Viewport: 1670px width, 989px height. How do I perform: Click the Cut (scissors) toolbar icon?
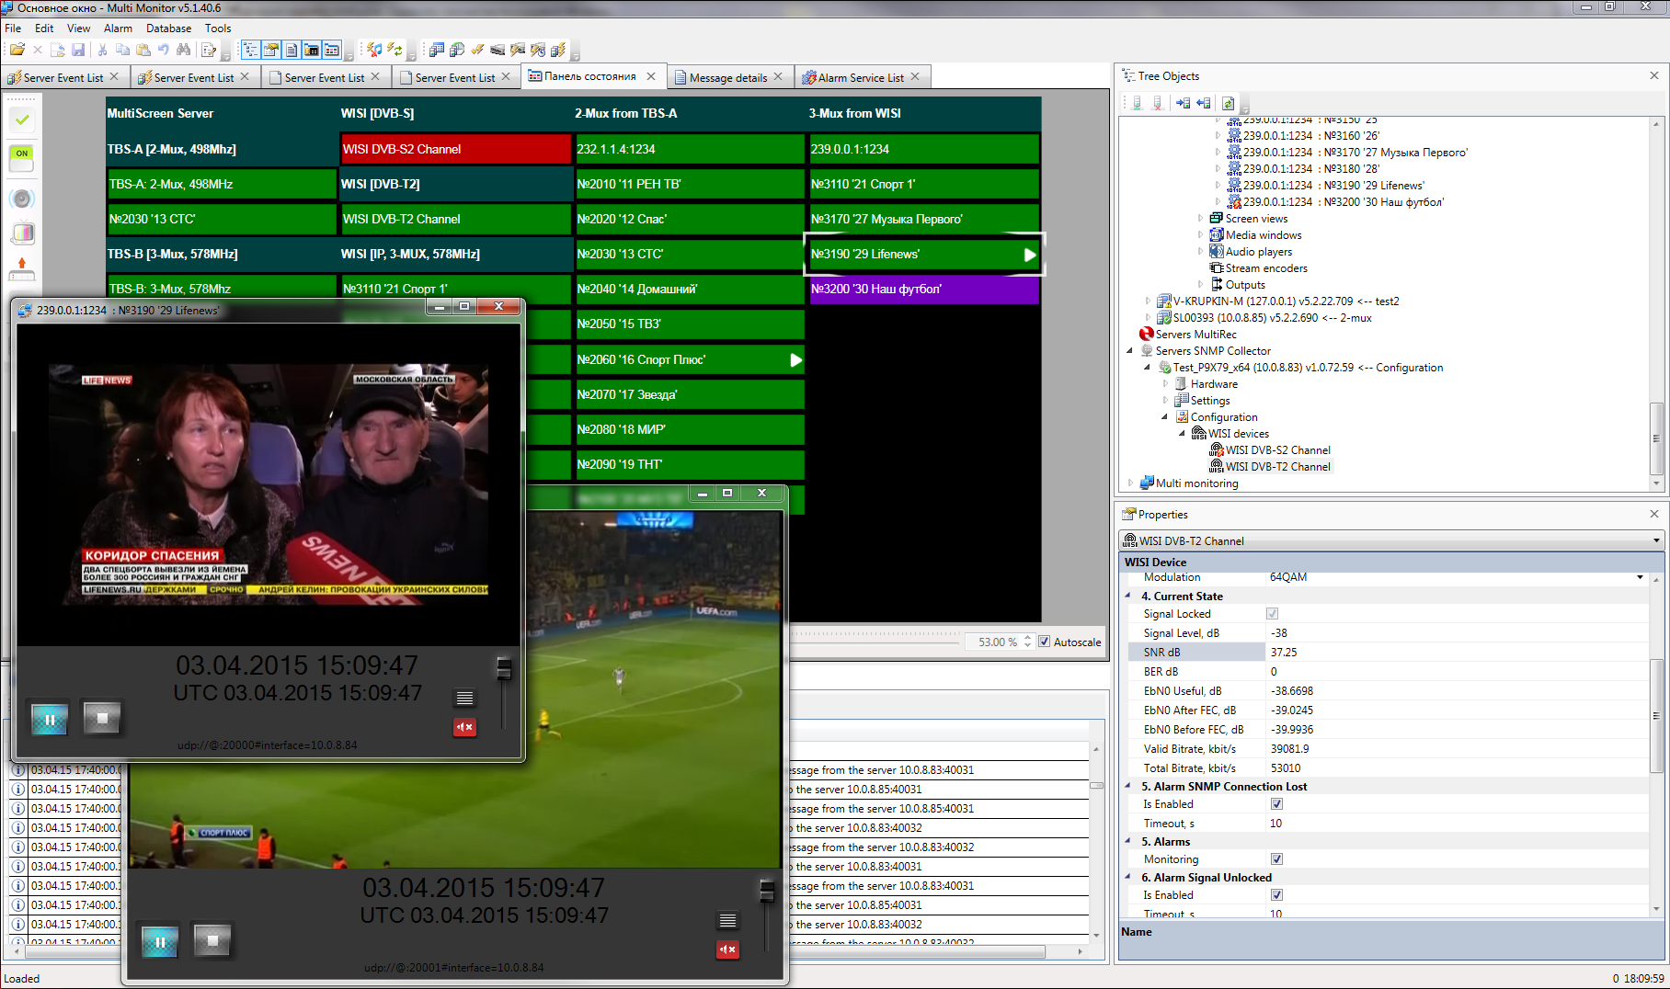click(103, 50)
